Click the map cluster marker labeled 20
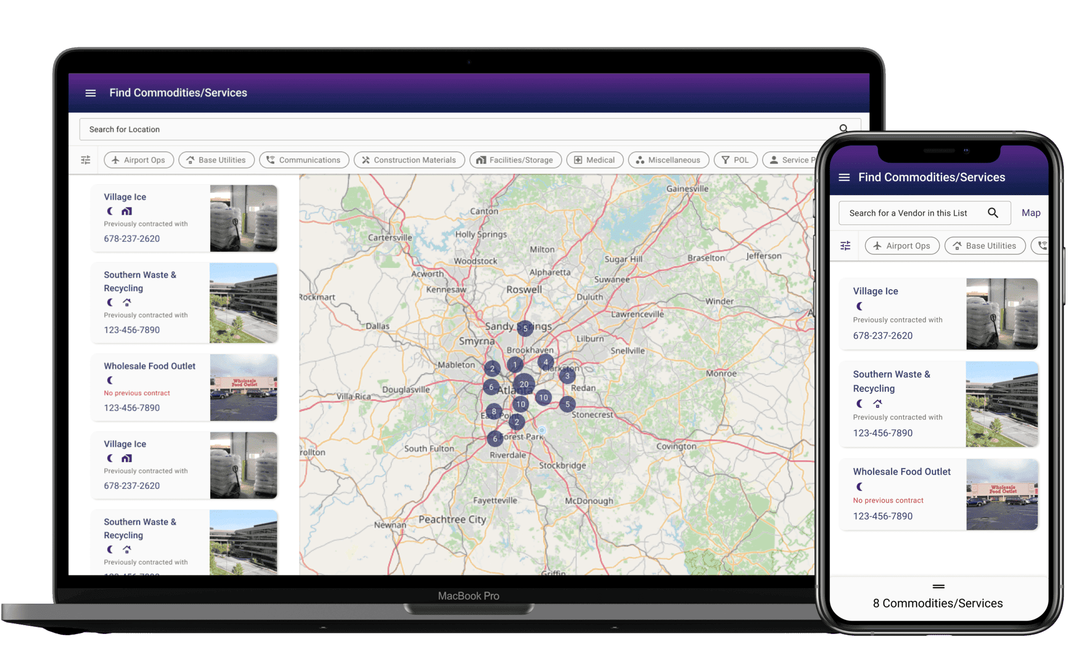1076x666 pixels. pyautogui.click(x=523, y=384)
